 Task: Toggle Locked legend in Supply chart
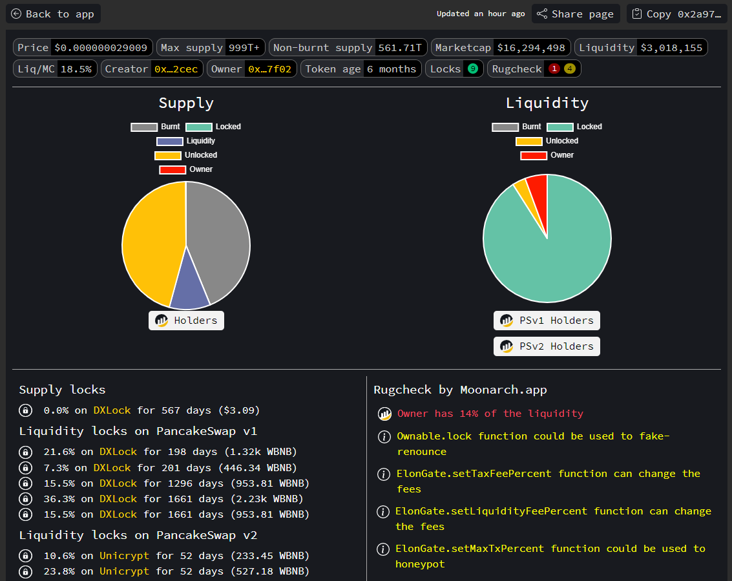pos(213,127)
